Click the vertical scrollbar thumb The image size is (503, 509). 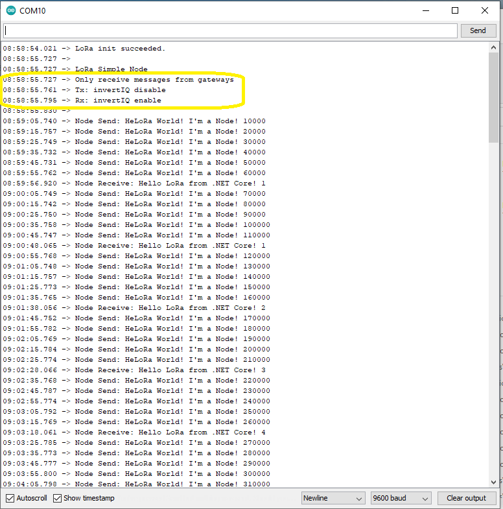click(494, 97)
